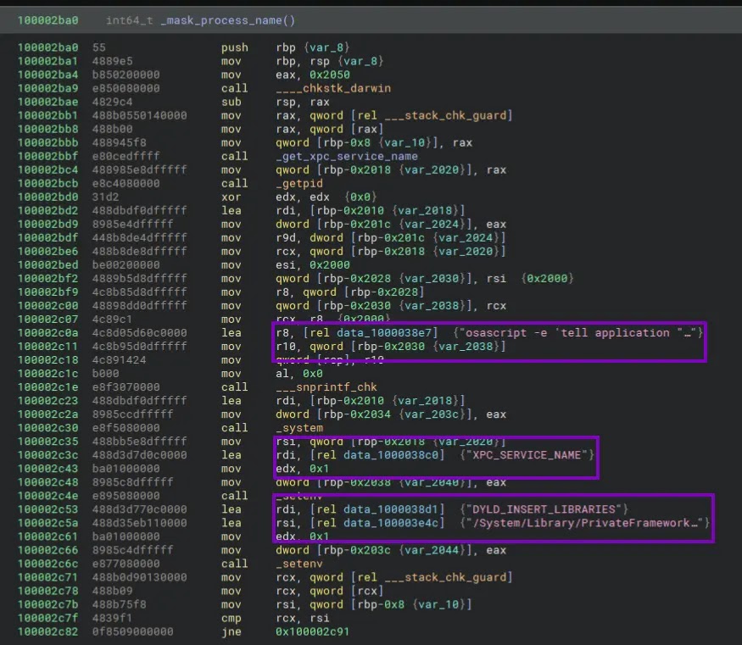Click the jne mnemonic at 100002c82
This screenshot has height=645, width=742.
click(231, 631)
